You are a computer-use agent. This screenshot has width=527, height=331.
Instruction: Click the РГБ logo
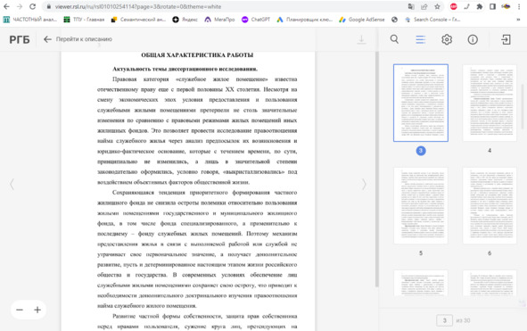(19, 39)
